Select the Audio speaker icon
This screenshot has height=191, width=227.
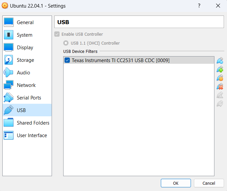[x=9, y=73]
